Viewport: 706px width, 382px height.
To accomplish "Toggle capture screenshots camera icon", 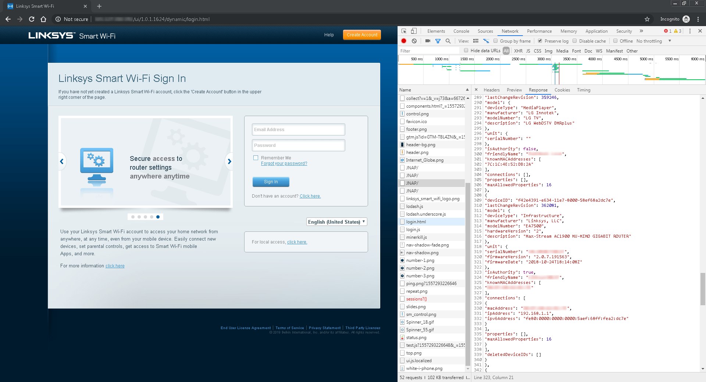I will pyautogui.click(x=428, y=41).
